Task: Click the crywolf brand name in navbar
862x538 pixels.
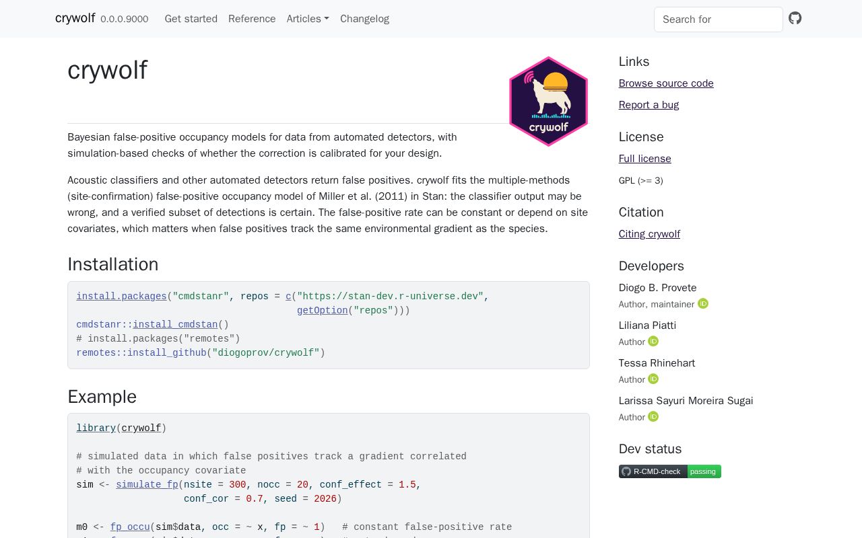Action: (x=75, y=18)
